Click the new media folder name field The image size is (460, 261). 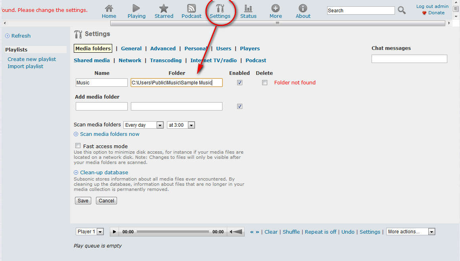(102, 106)
